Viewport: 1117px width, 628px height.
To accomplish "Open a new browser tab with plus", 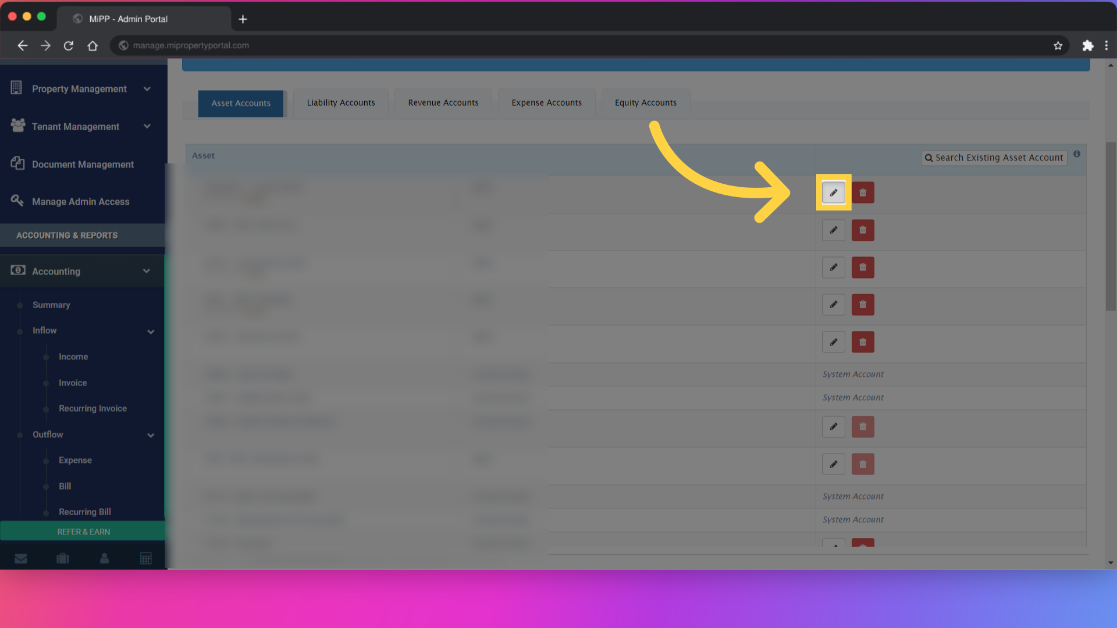I will pyautogui.click(x=243, y=19).
